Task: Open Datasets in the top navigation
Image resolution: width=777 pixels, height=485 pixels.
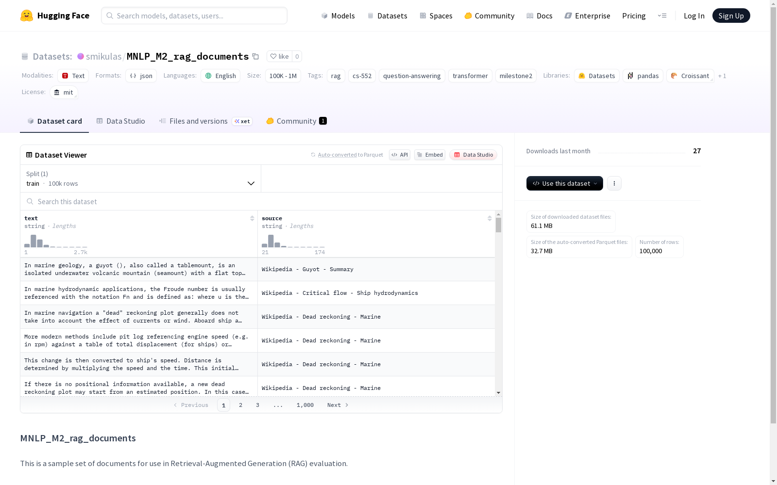Action: (x=387, y=16)
